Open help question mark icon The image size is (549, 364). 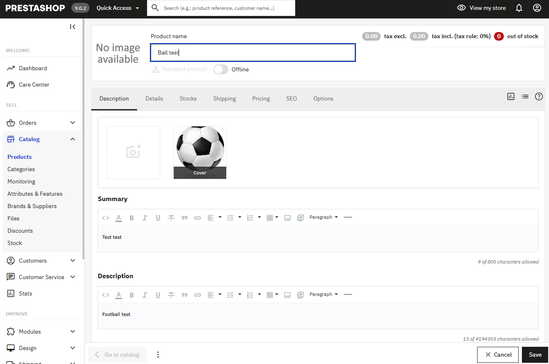[x=539, y=96]
